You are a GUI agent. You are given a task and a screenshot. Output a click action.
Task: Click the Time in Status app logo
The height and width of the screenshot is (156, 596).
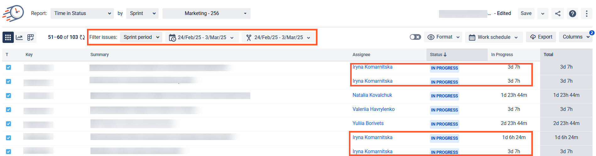(x=13, y=13)
